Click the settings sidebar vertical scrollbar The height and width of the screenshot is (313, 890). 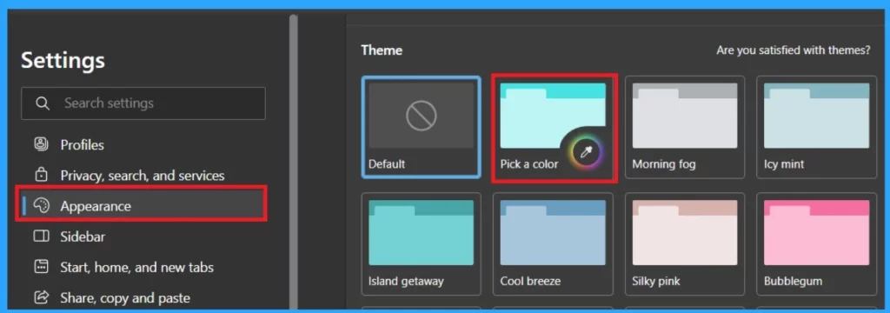(x=294, y=162)
